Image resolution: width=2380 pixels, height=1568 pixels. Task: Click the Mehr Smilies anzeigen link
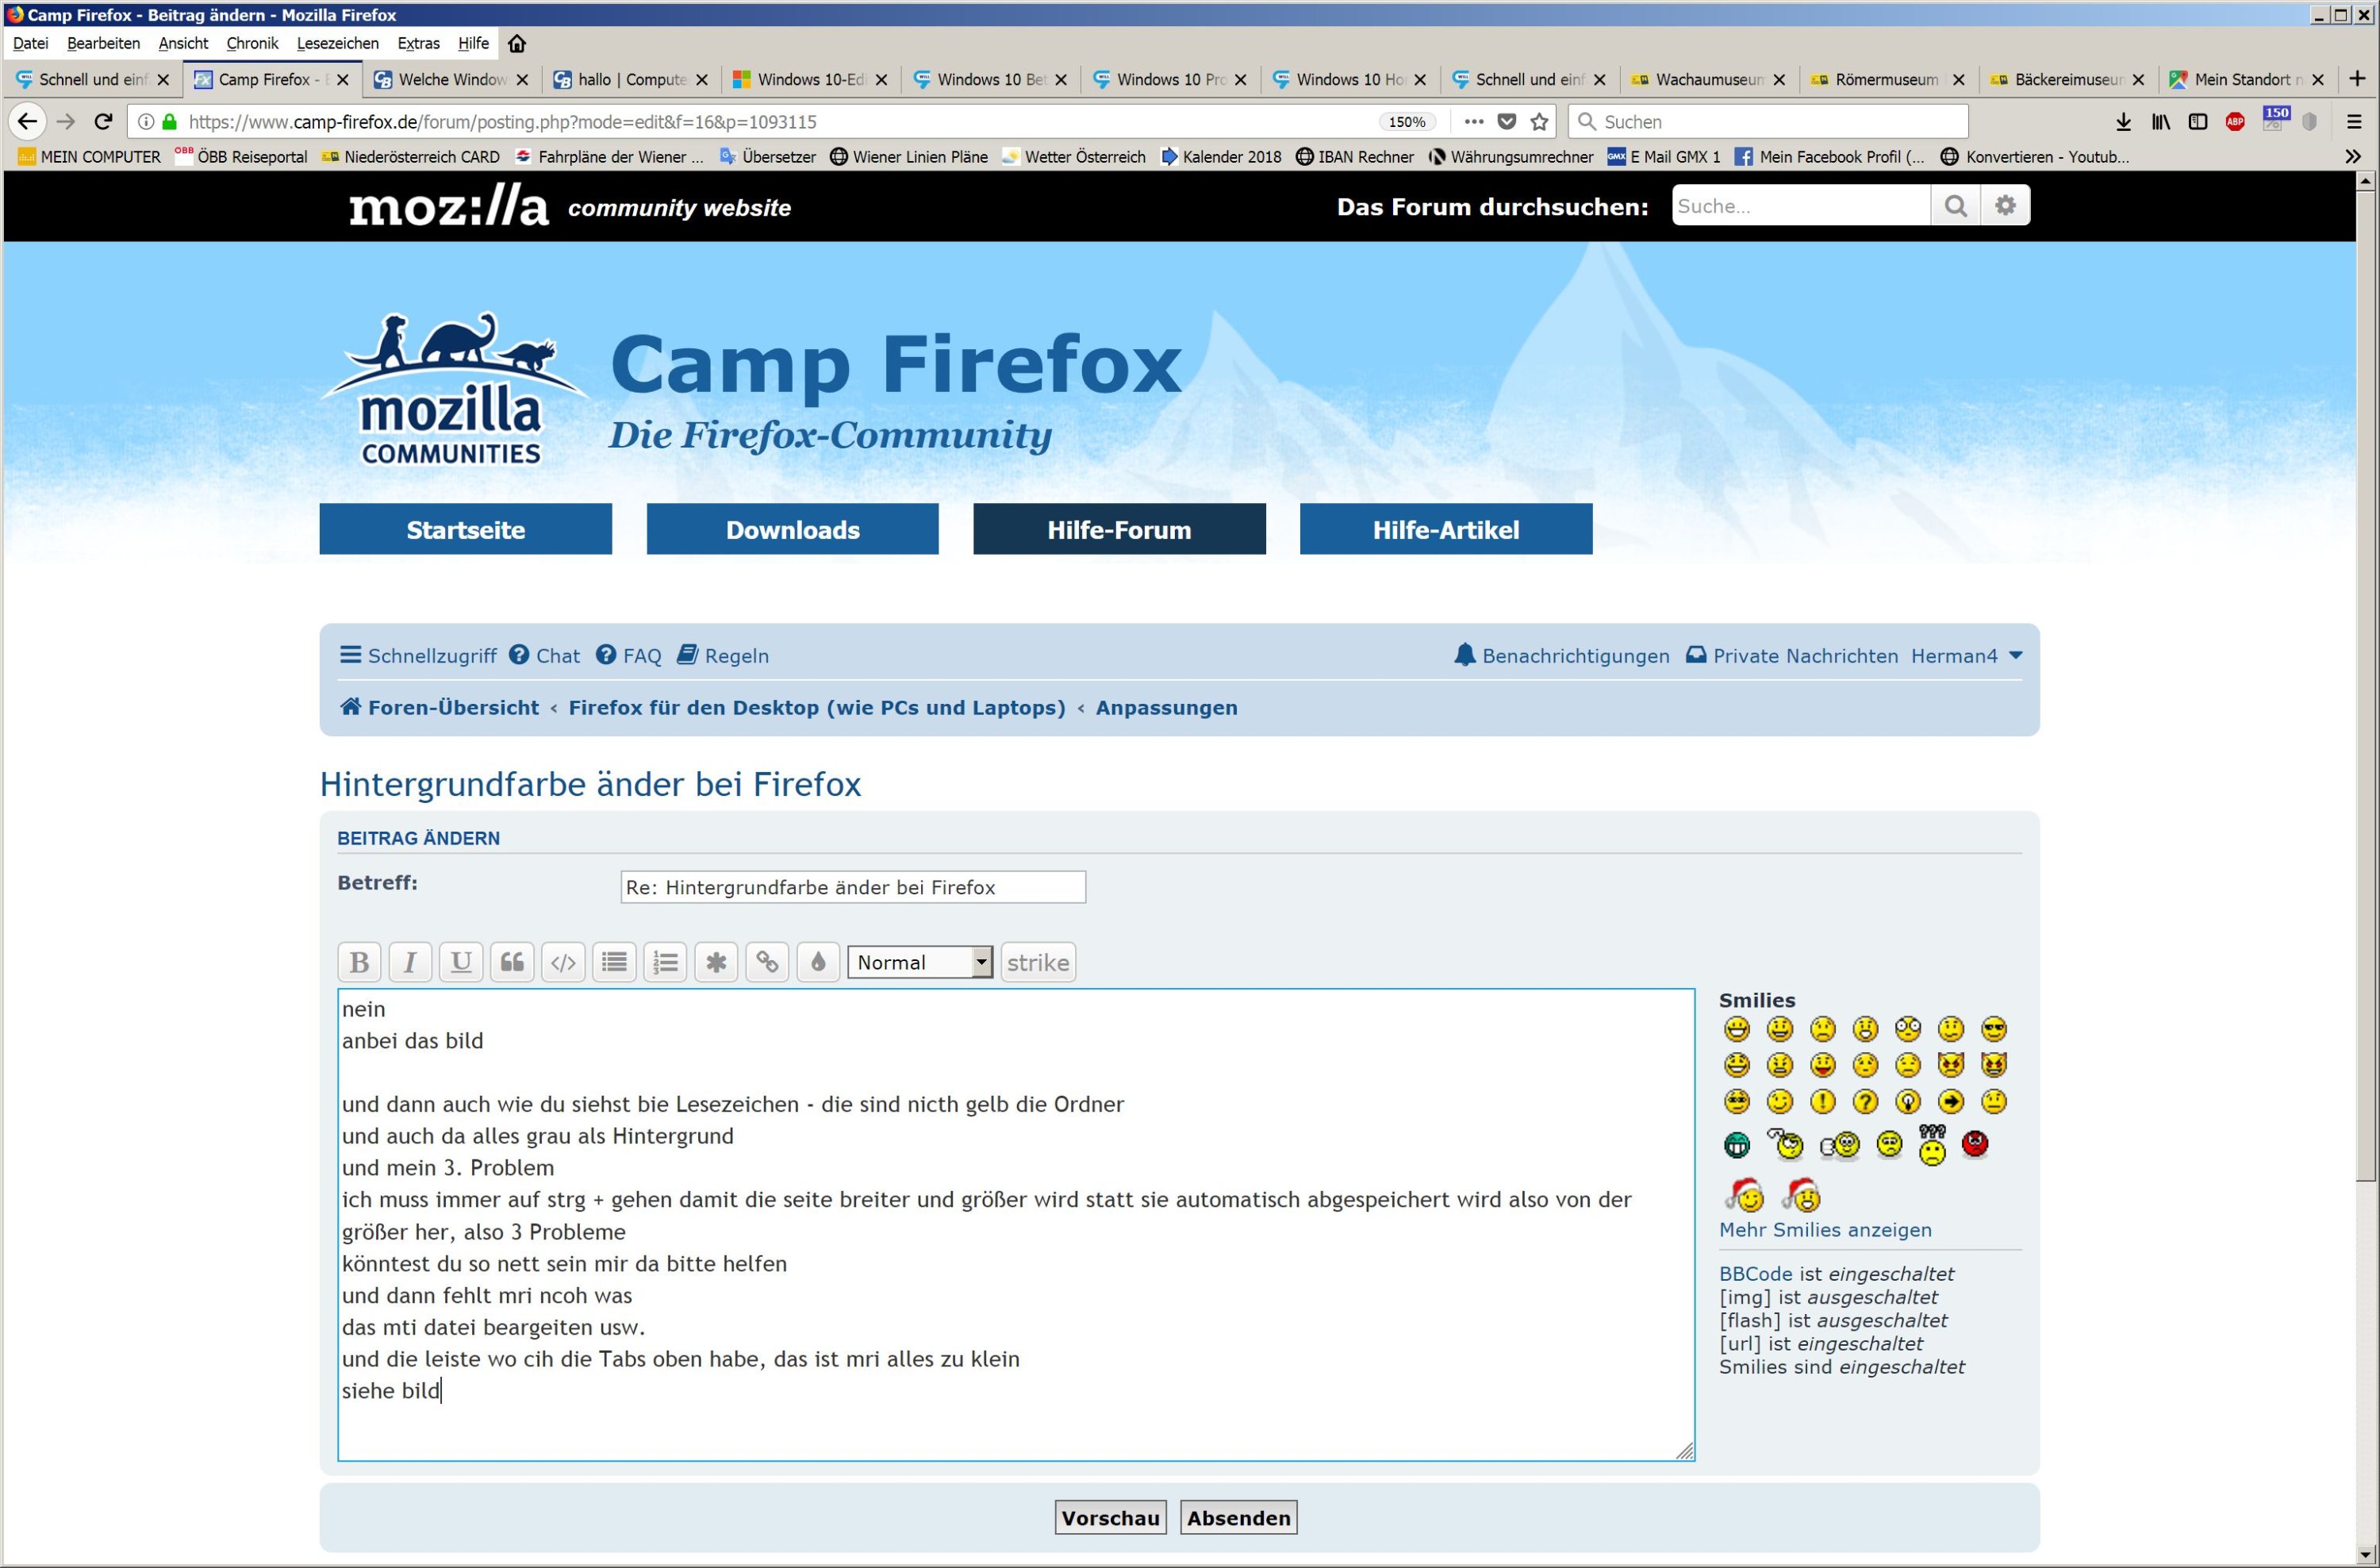1824,1230
